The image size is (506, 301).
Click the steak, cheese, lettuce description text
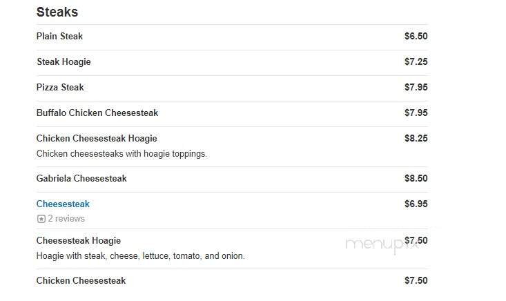(140, 256)
